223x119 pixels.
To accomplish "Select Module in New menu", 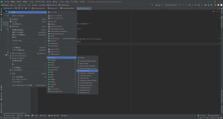I will pos(61,24).
